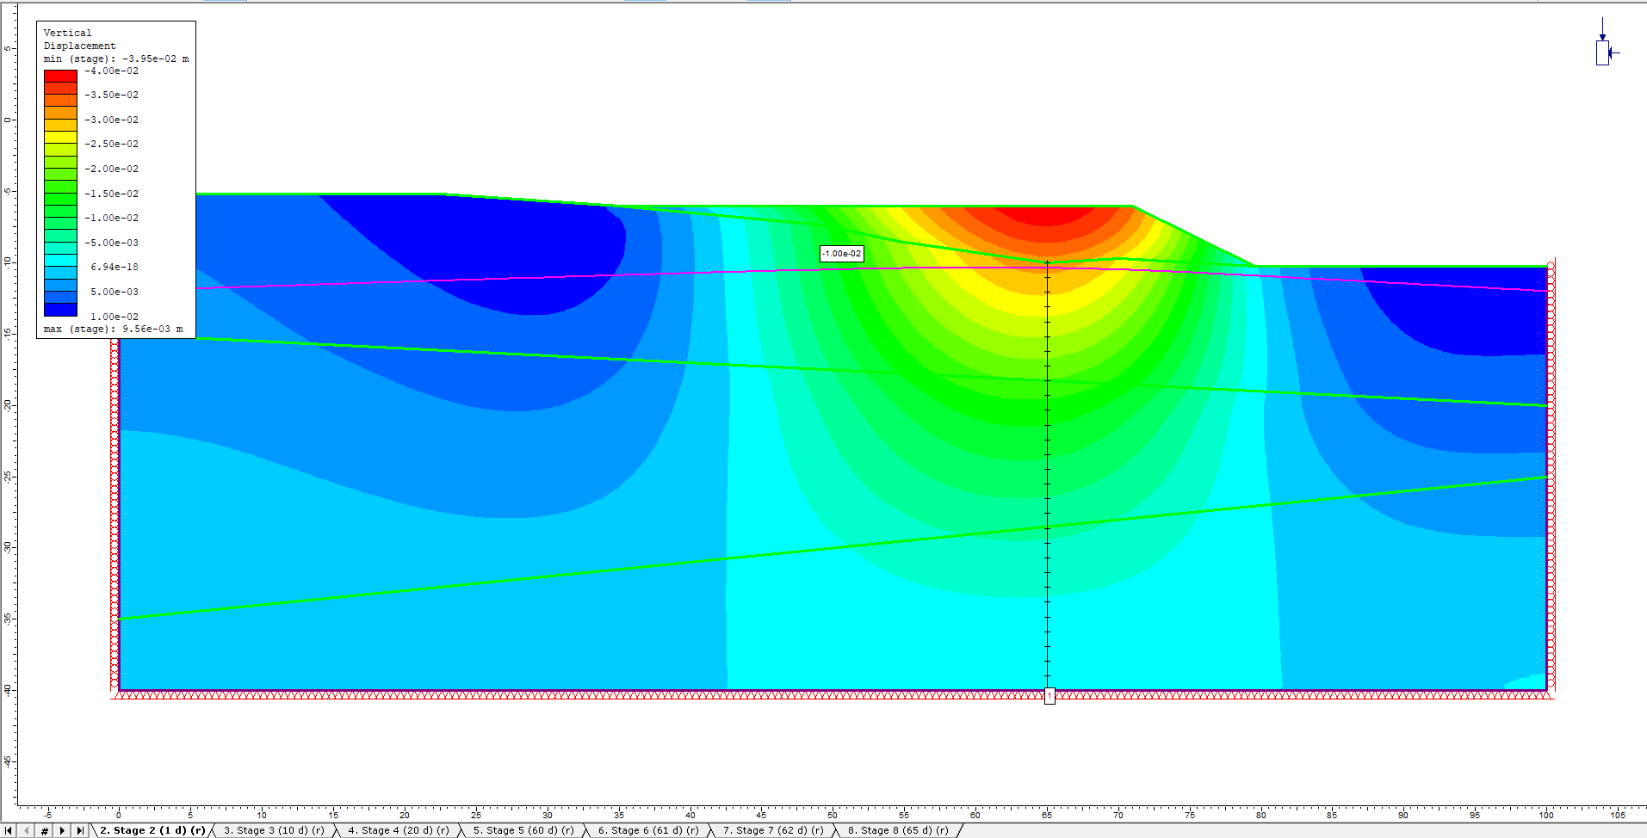Viewport: 1647px width, 838px height.
Task: Switch to Stage 6 (61 d) tab
Action: [x=647, y=830]
